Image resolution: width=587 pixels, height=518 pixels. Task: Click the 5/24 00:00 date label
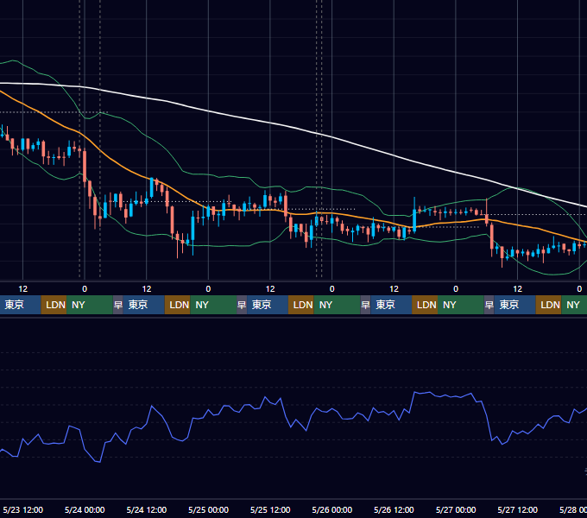pyautogui.click(x=85, y=509)
